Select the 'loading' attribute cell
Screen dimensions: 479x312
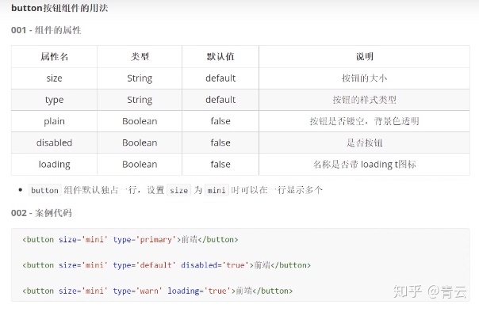(55, 165)
